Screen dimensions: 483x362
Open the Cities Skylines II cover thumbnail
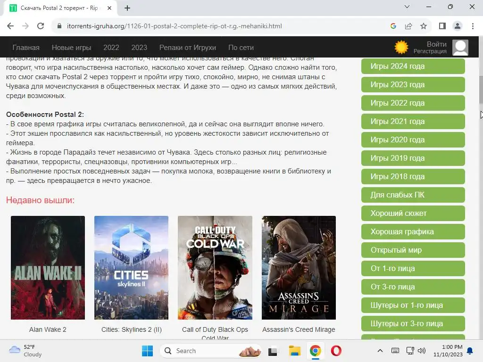click(x=131, y=268)
